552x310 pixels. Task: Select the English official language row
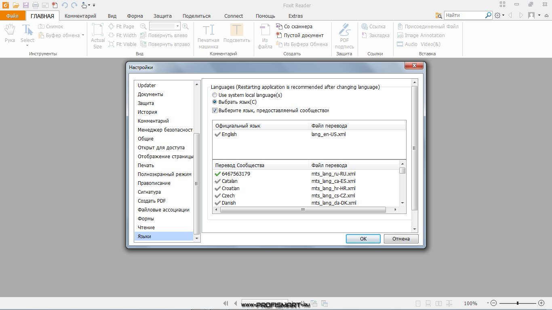[x=309, y=134]
